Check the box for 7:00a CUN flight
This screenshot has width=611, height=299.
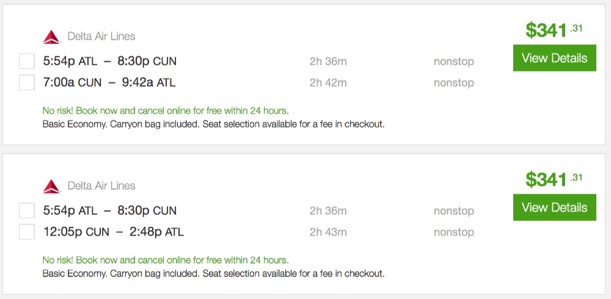(27, 82)
